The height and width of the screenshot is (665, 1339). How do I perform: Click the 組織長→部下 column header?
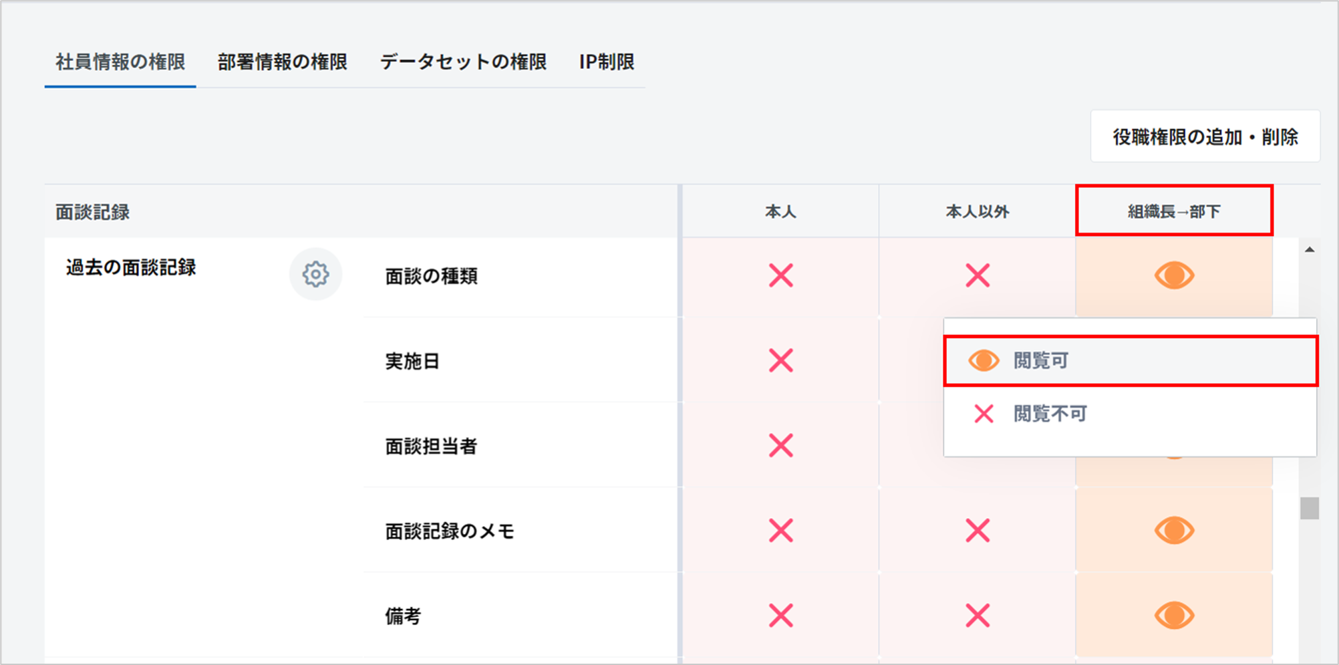[x=1174, y=212]
